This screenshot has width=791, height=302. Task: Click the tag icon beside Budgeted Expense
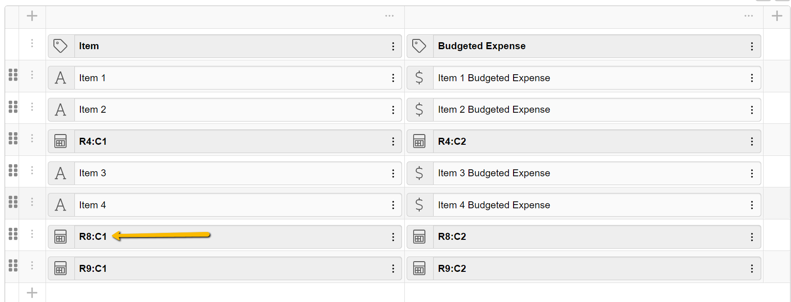420,46
